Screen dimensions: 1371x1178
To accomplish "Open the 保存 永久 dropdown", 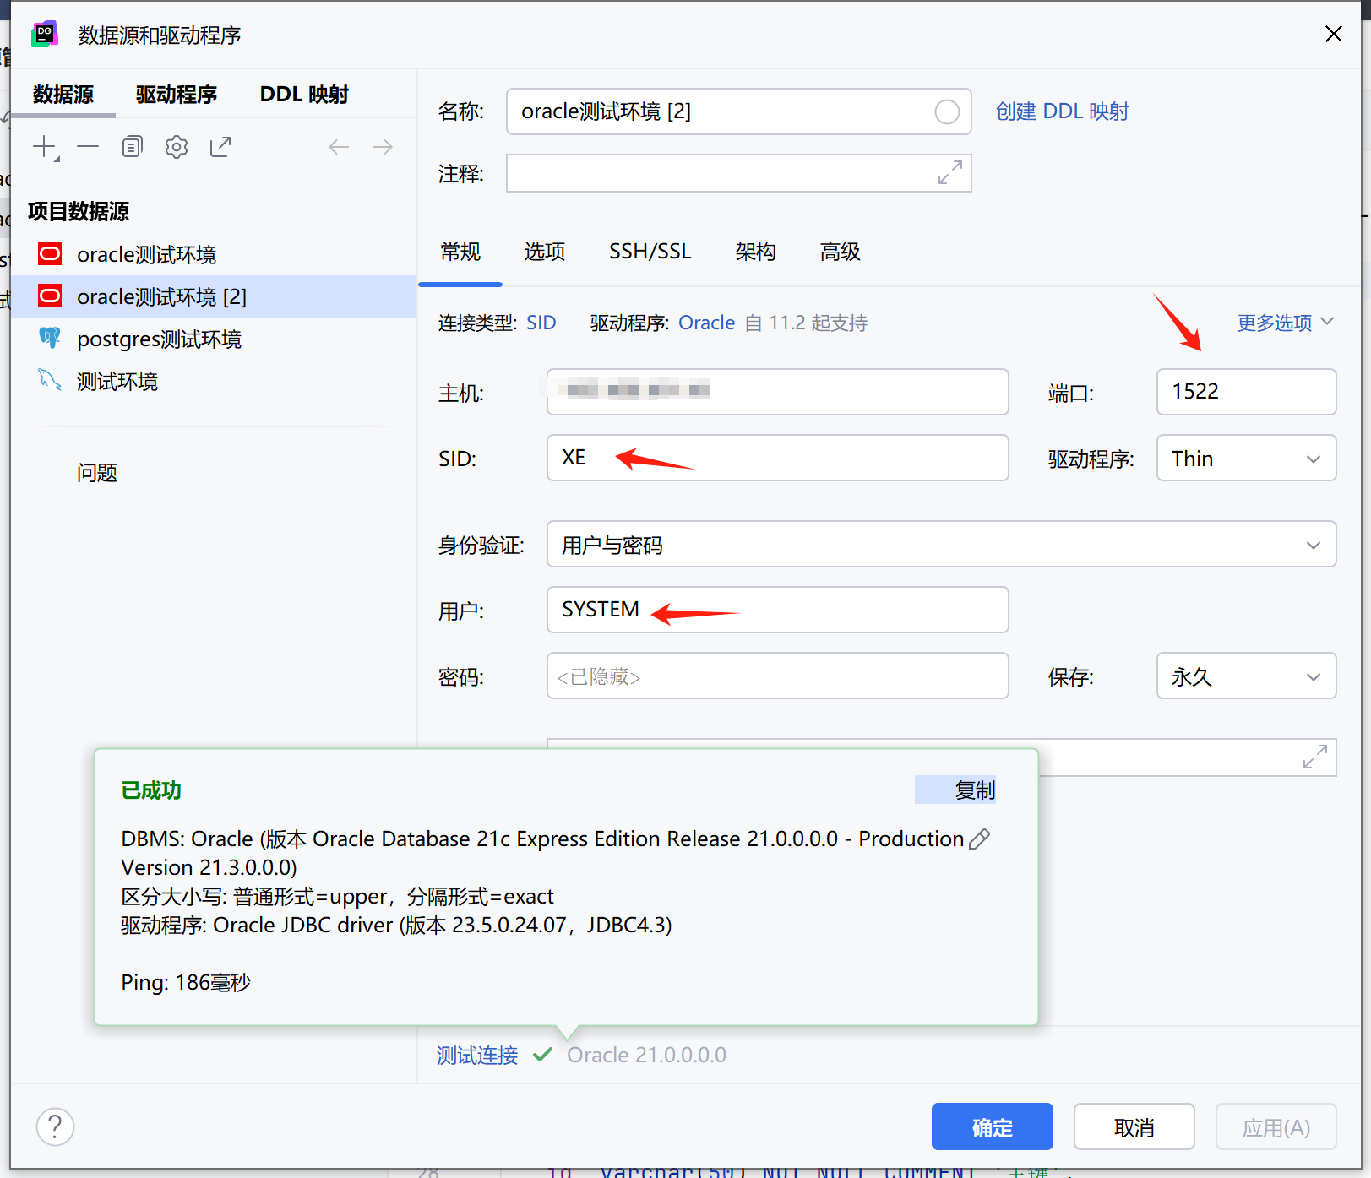I will click(1246, 676).
